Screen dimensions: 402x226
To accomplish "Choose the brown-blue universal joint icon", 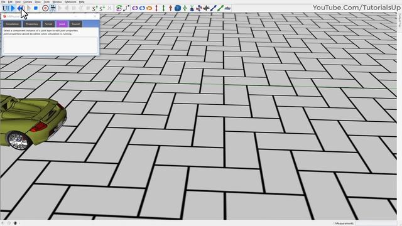I will (x=199, y=8).
